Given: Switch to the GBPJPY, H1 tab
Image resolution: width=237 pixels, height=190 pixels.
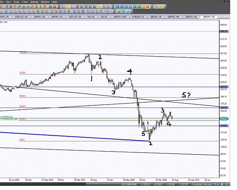Looking at the screenshot, I should [x=57, y=17].
